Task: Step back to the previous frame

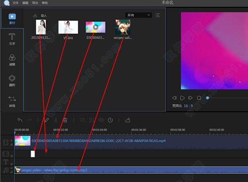Action: coord(174,98)
